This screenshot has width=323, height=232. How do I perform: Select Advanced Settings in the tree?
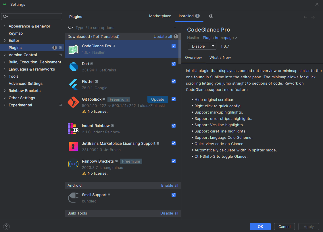tap(26, 83)
